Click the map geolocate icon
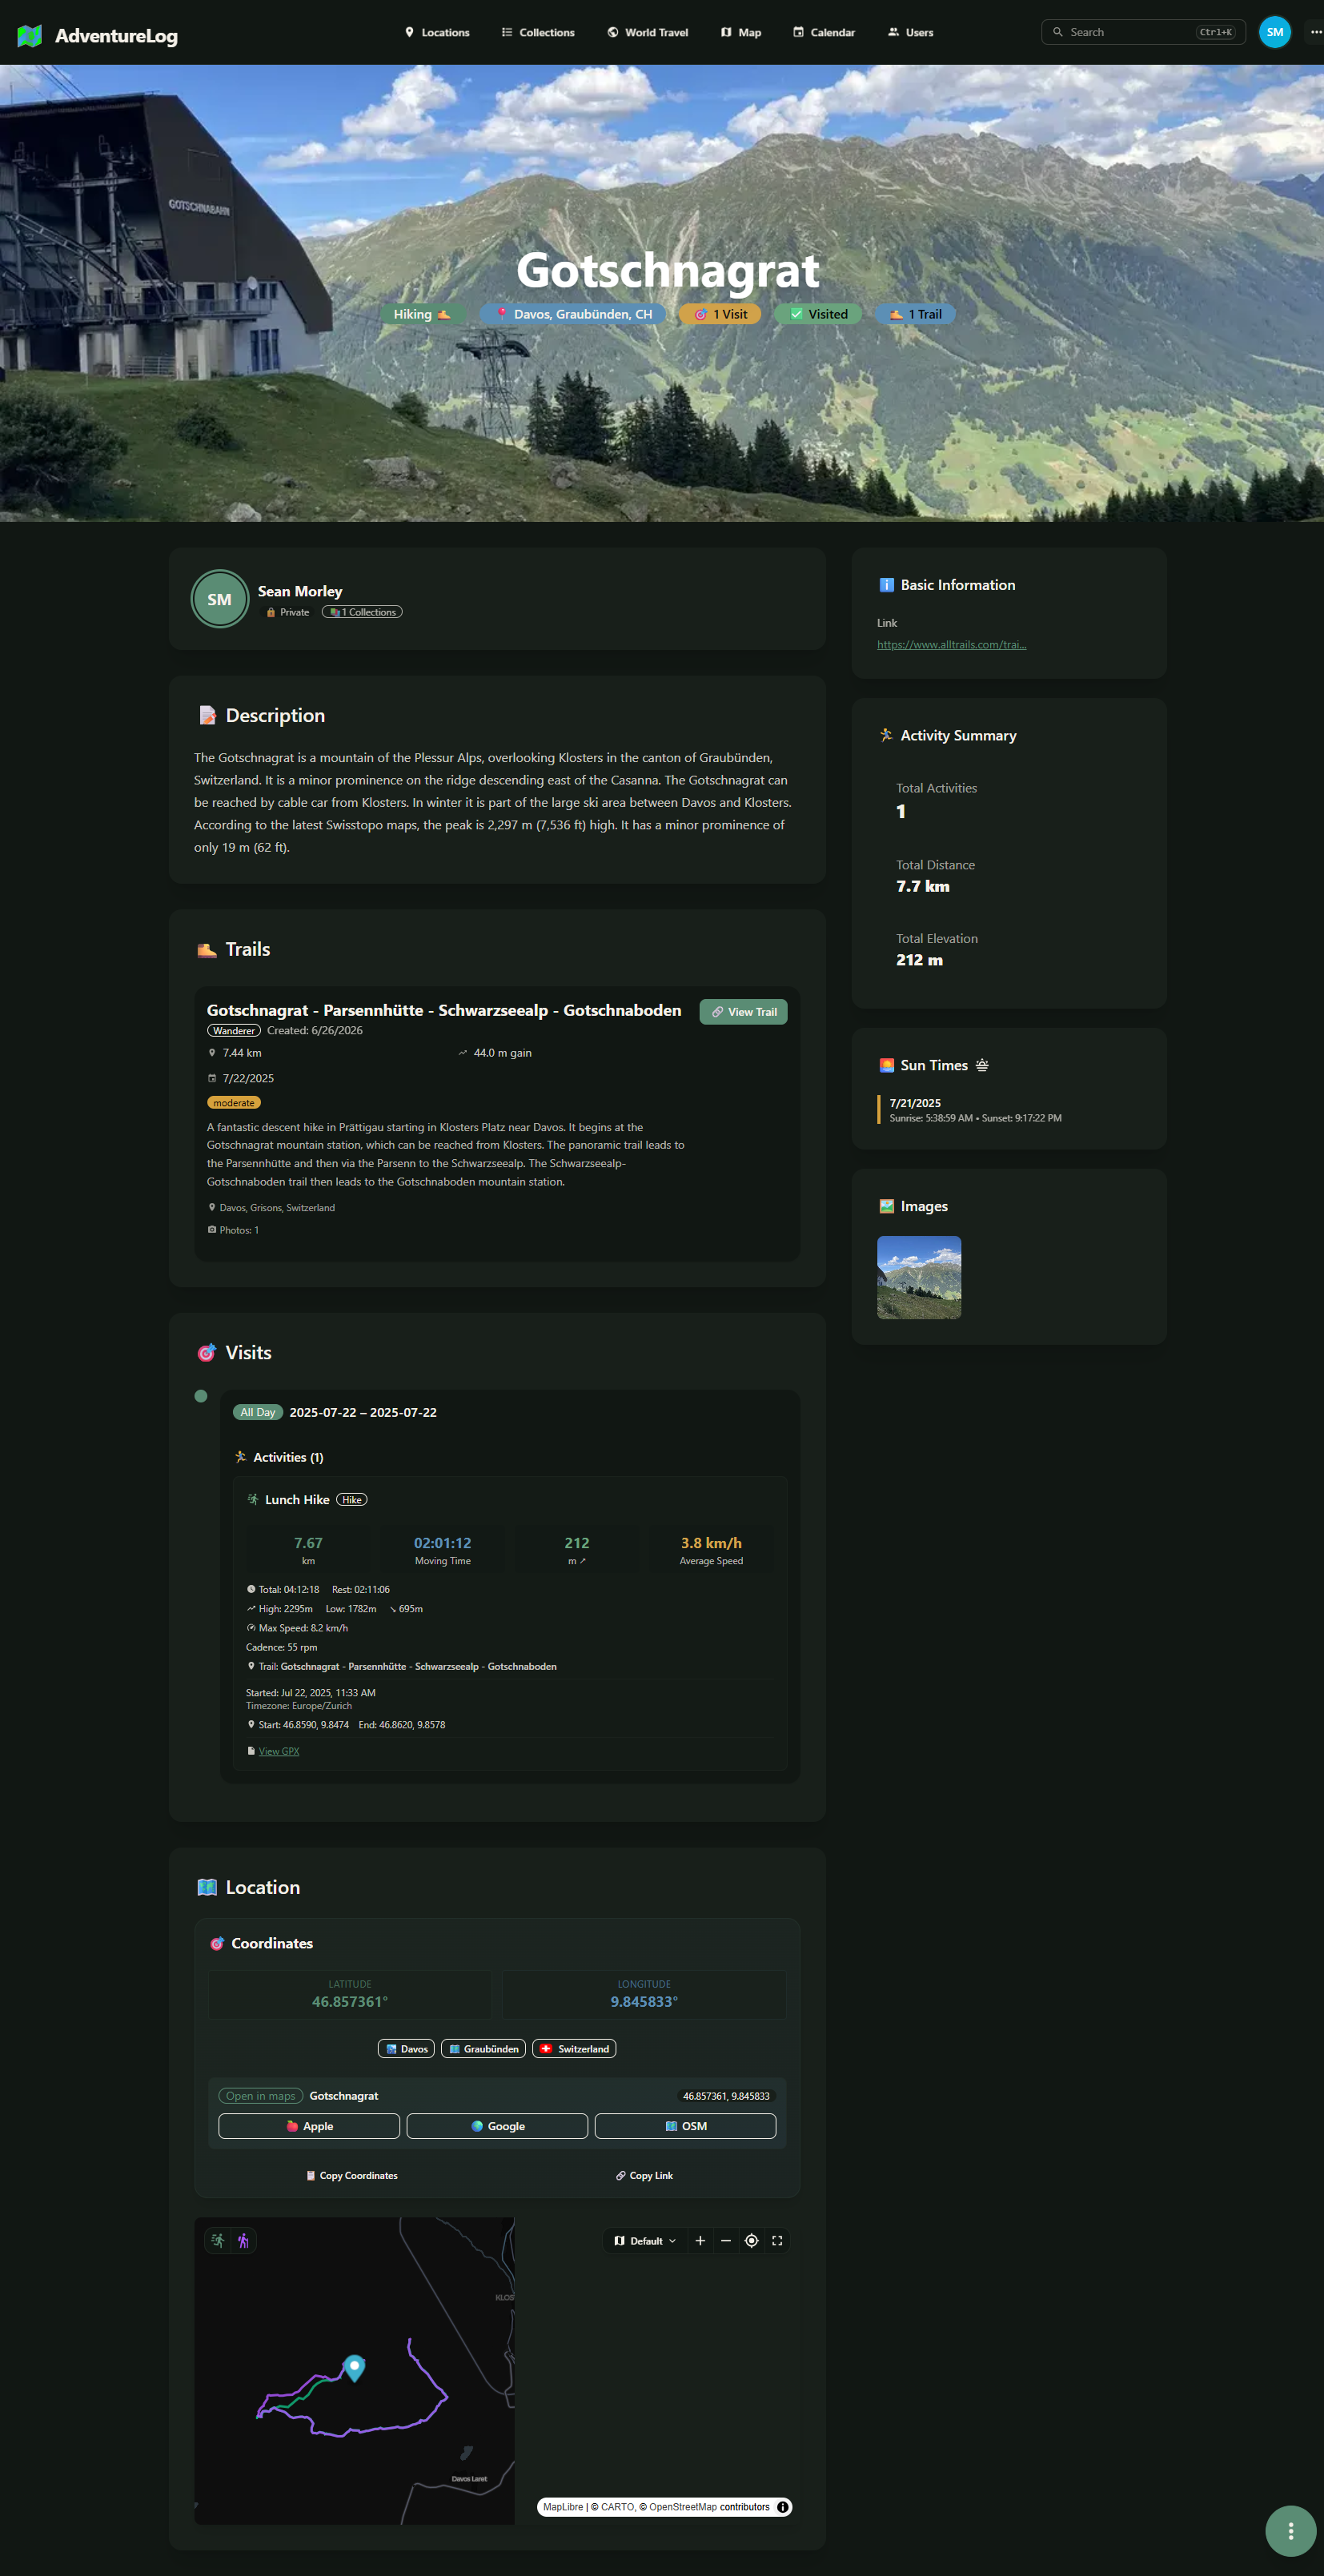The width and height of the screenshot is (1324, 2576). pos(751,2241)
